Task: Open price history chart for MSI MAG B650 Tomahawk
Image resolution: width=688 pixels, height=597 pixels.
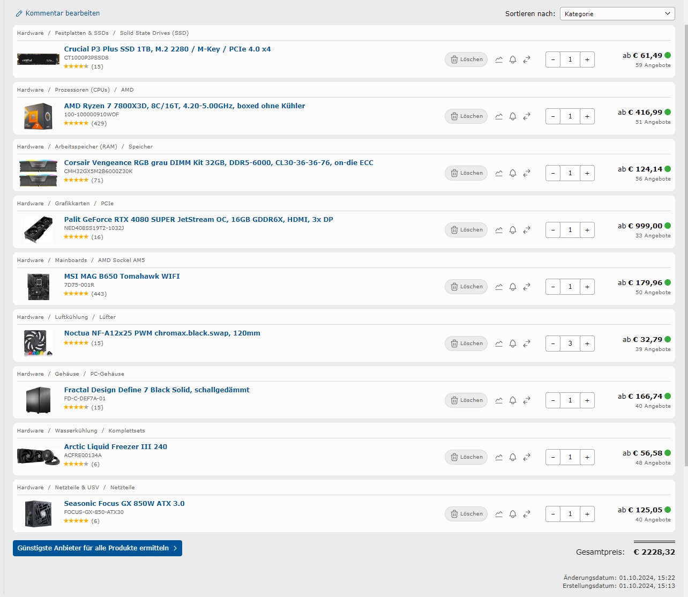Action: (499, 287)
